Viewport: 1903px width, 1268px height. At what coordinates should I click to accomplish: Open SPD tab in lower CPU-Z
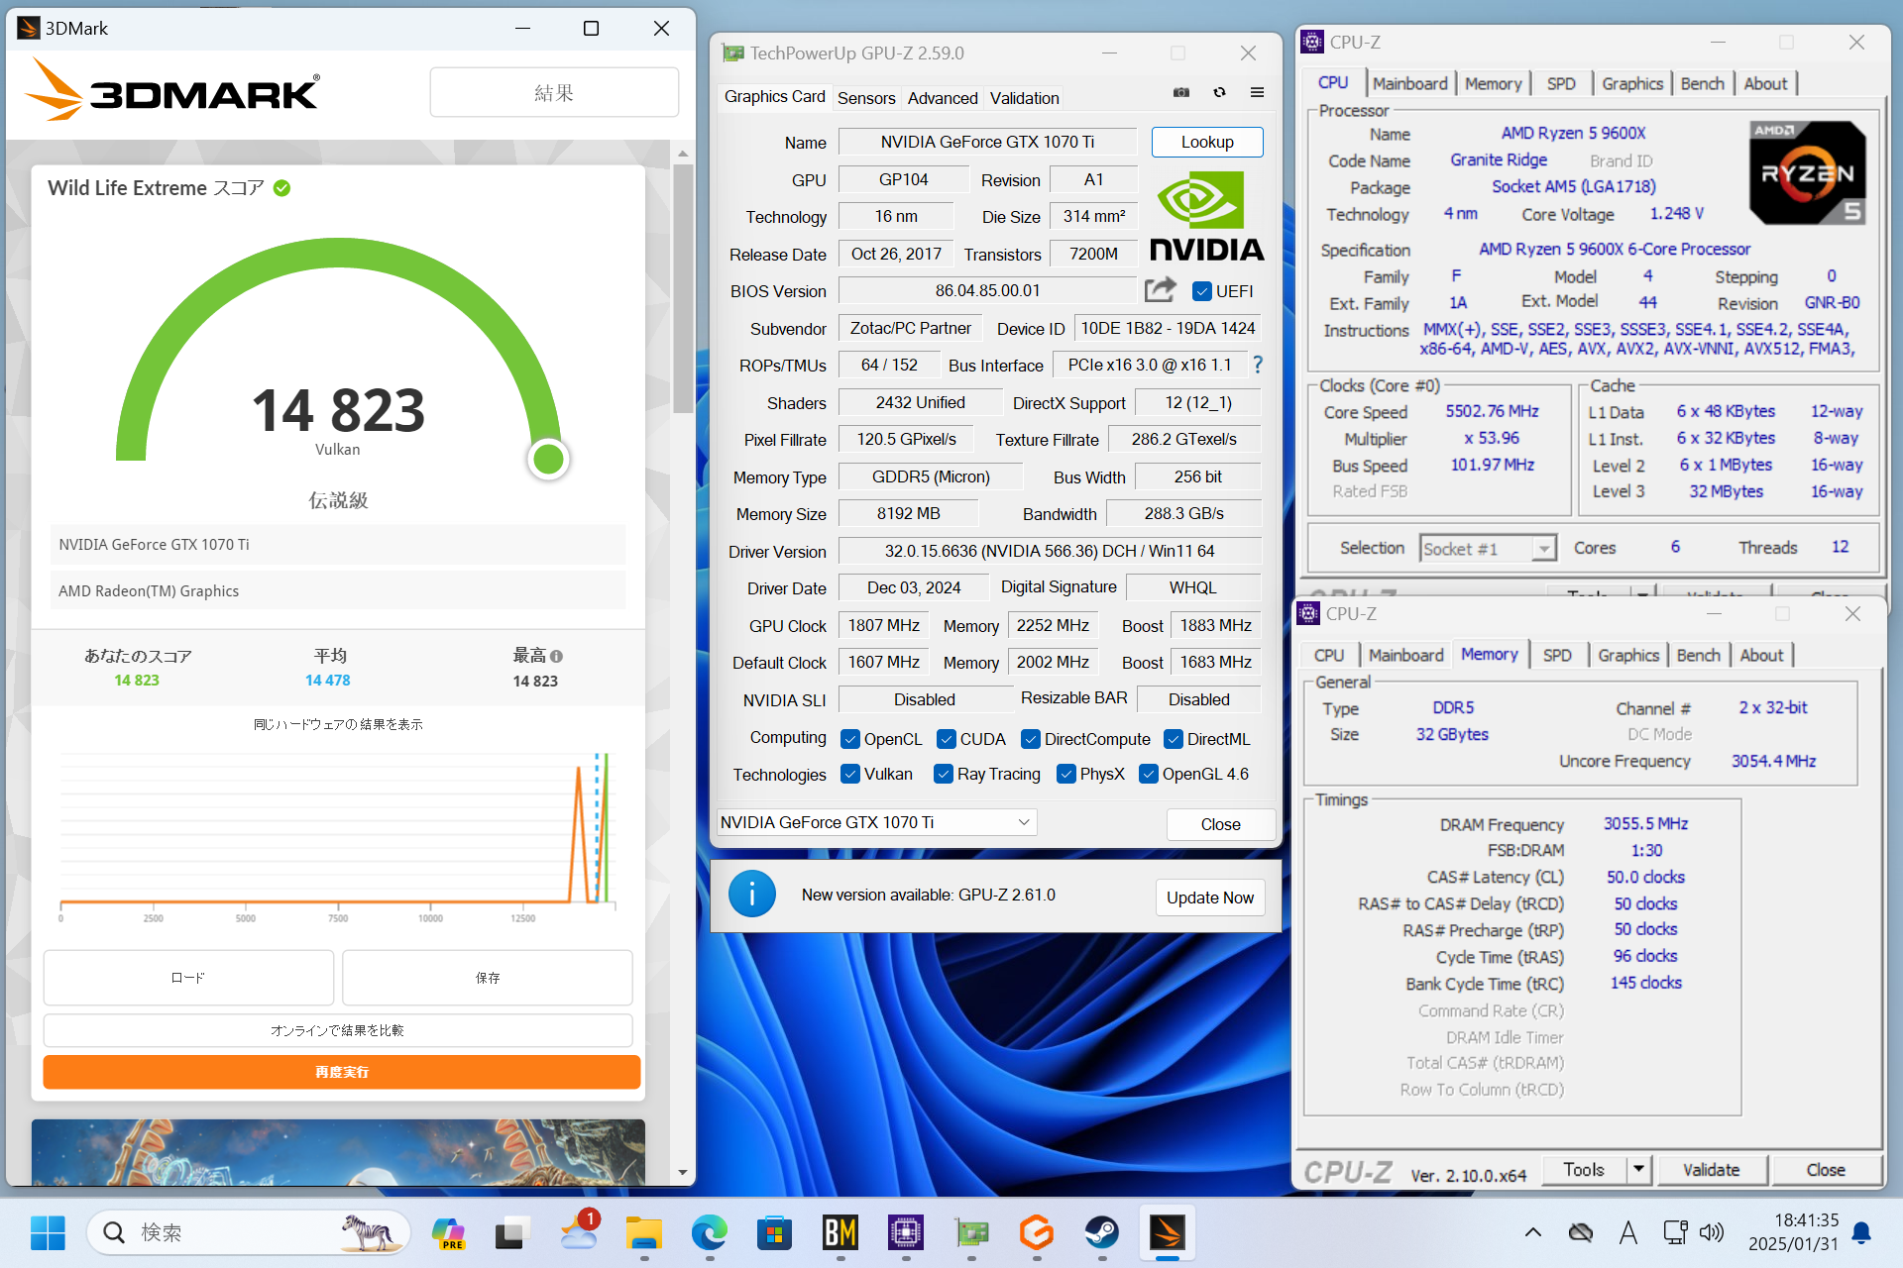coord(1557,655)
